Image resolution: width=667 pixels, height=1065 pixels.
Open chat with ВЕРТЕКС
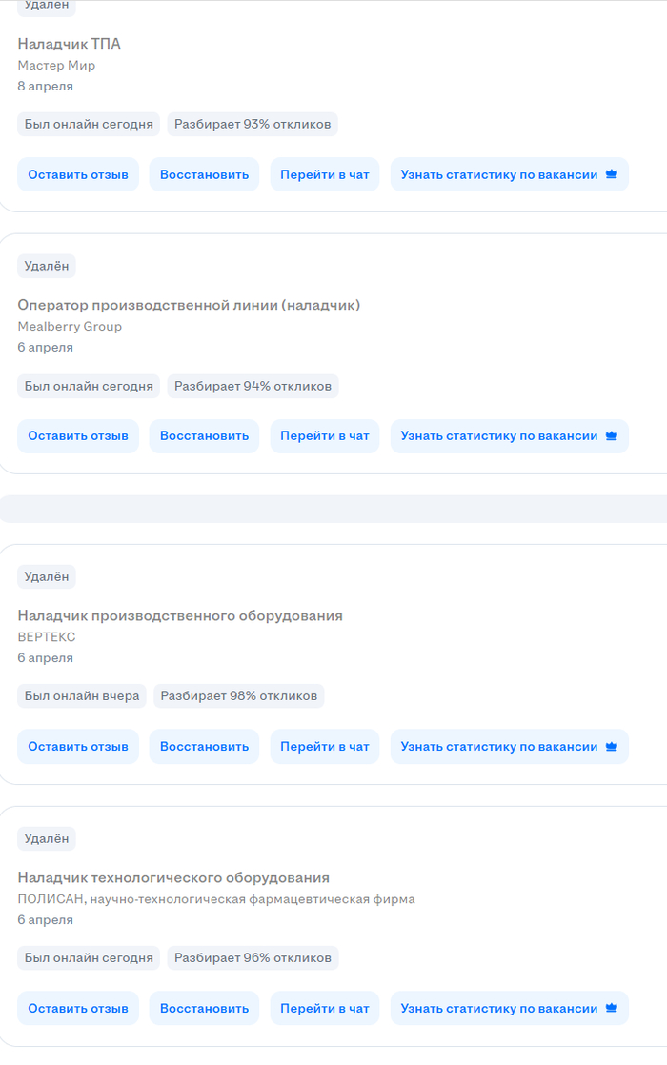[x=325, y=747]
